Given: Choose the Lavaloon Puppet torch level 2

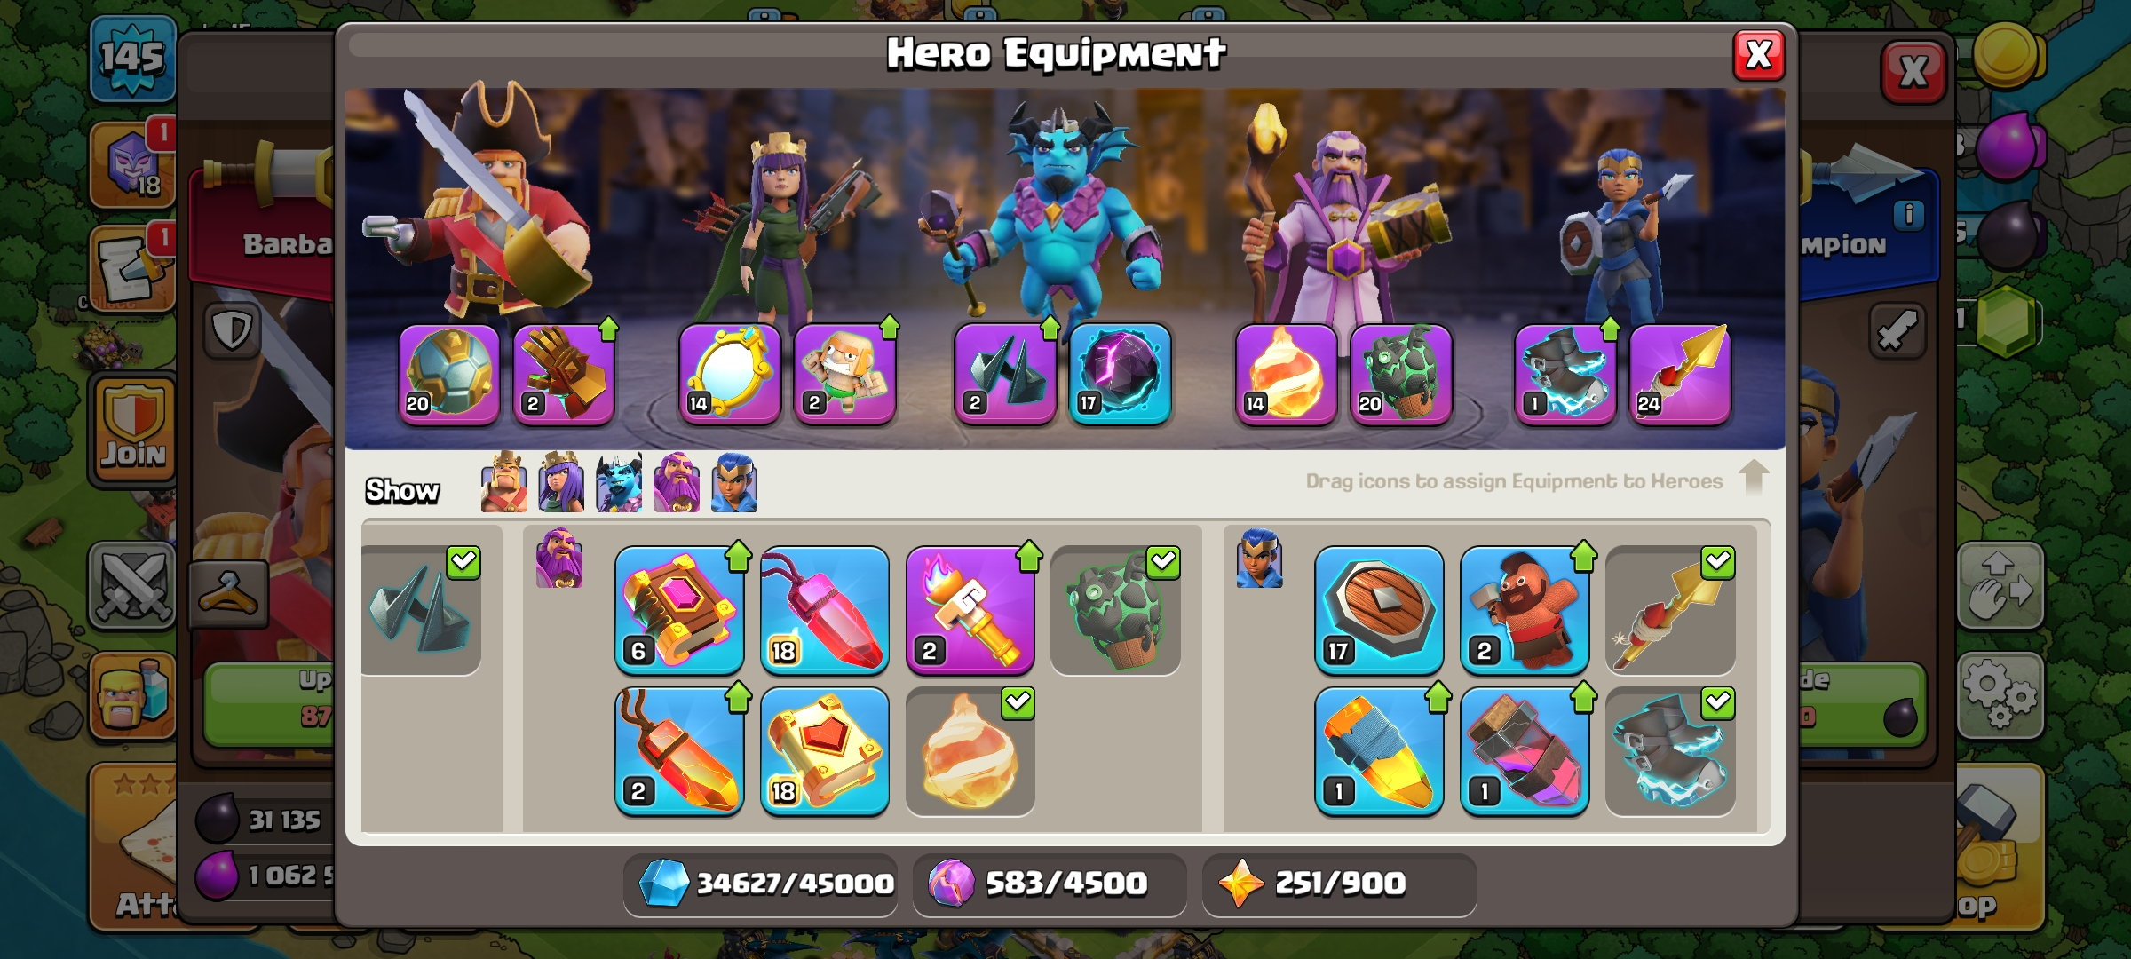Looking at the screenshot, I should pyautogui.click(x=970, y=610).
